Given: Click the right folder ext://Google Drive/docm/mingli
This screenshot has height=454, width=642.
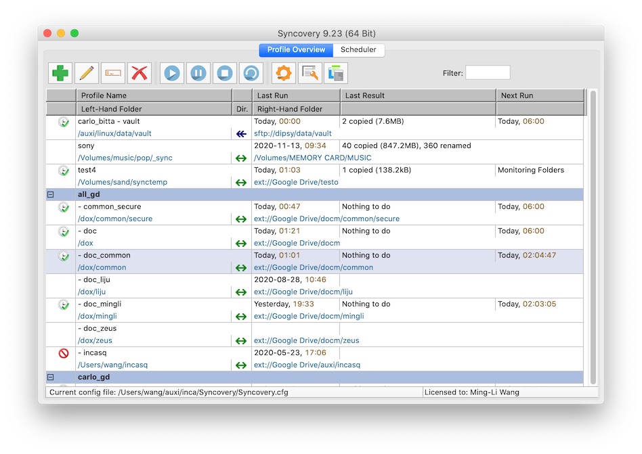Looking at the screenshot, I should coord(309,316).
